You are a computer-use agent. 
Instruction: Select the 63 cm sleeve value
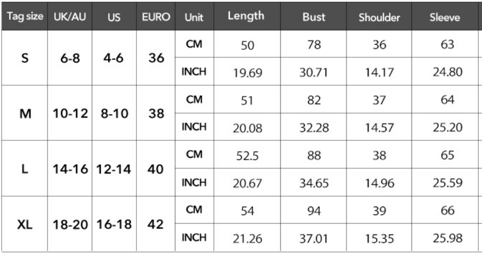coord(446,45)
